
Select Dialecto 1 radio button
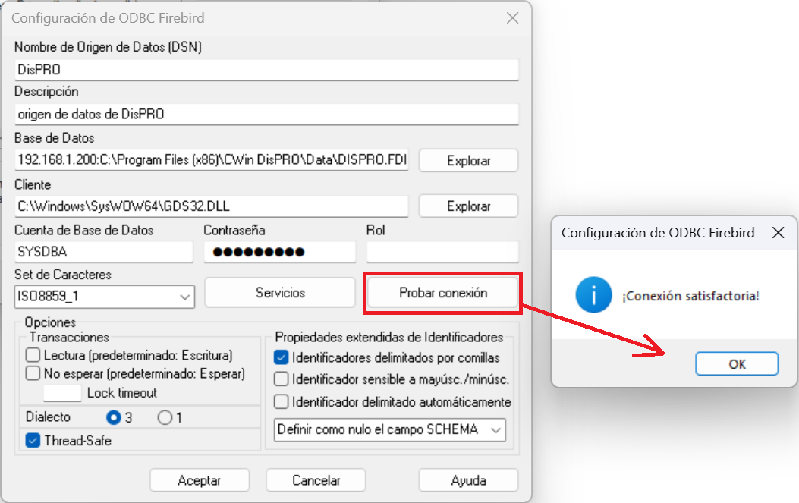click(x=163, y=417)
